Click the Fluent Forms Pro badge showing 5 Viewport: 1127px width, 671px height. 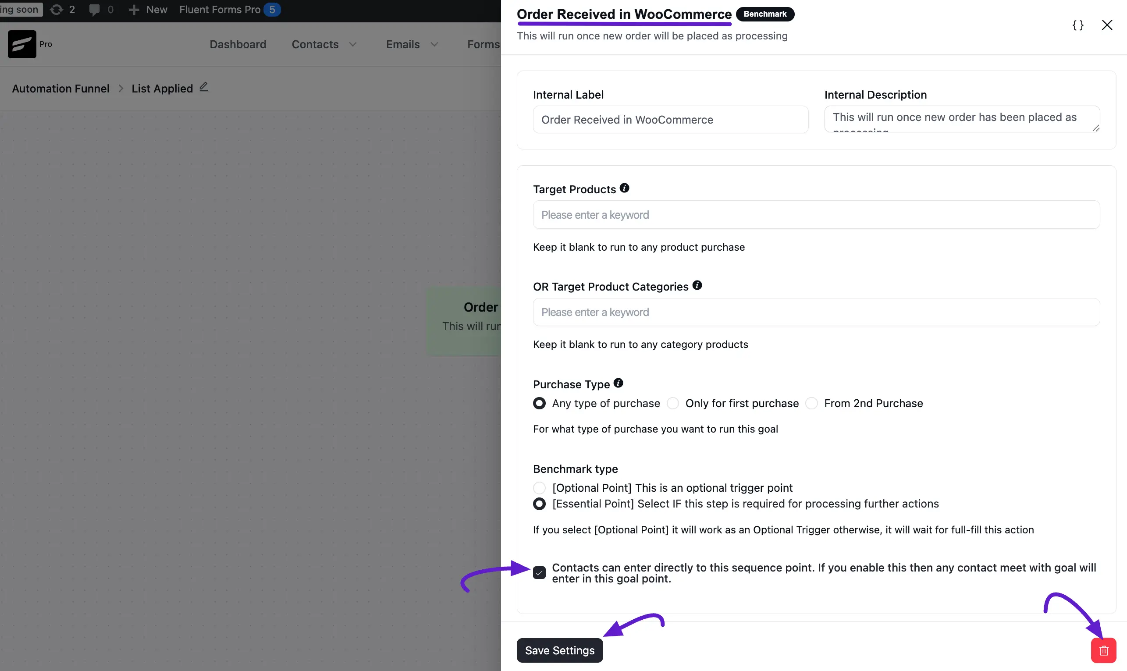coord(272,10)
